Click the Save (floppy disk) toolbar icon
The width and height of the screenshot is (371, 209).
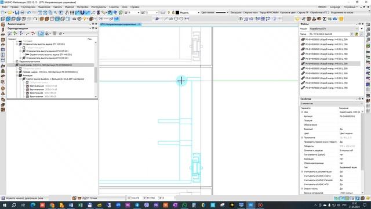point(17,13)
